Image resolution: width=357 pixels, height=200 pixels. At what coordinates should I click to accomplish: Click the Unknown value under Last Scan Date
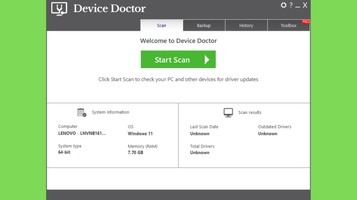[x=200, y=134]
